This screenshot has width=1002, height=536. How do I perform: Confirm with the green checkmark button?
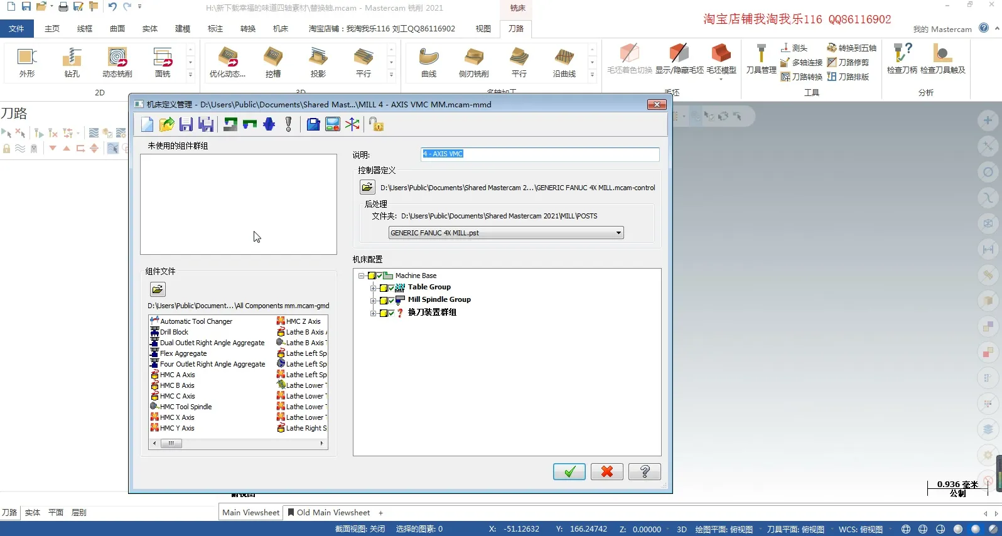[x=569, y=471]
